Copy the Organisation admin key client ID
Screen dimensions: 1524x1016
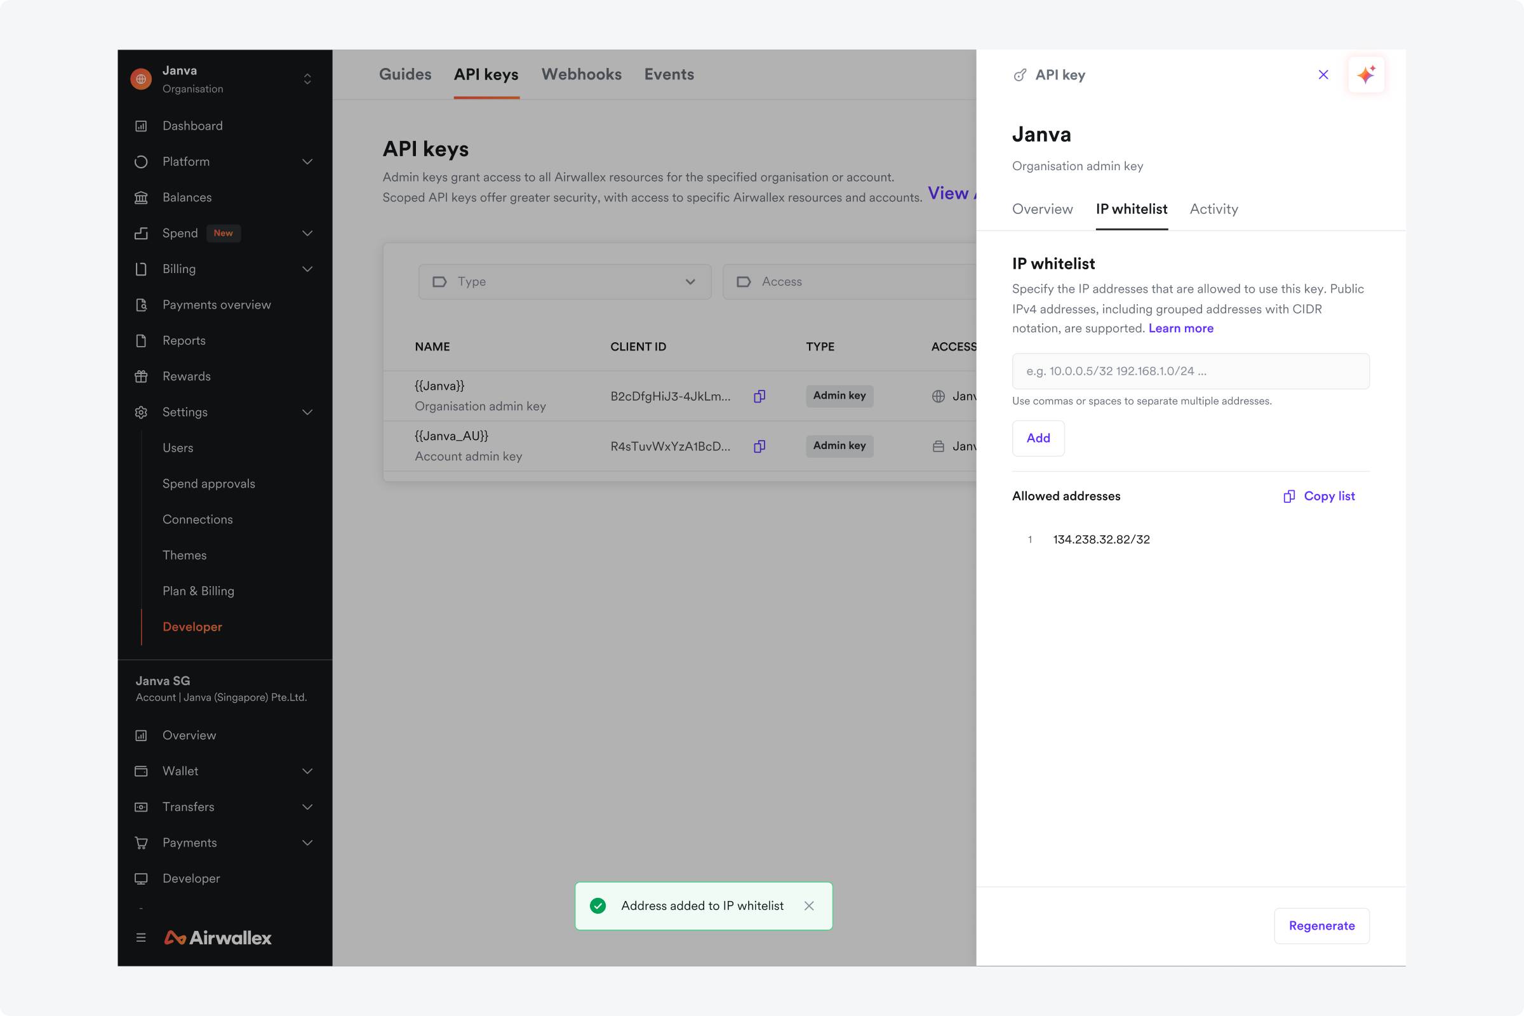759,396
